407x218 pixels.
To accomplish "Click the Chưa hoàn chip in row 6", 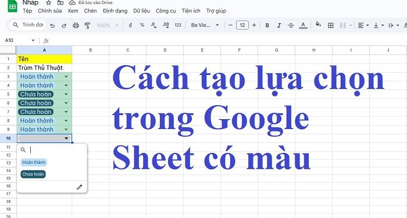I will [x=36, y=103].
